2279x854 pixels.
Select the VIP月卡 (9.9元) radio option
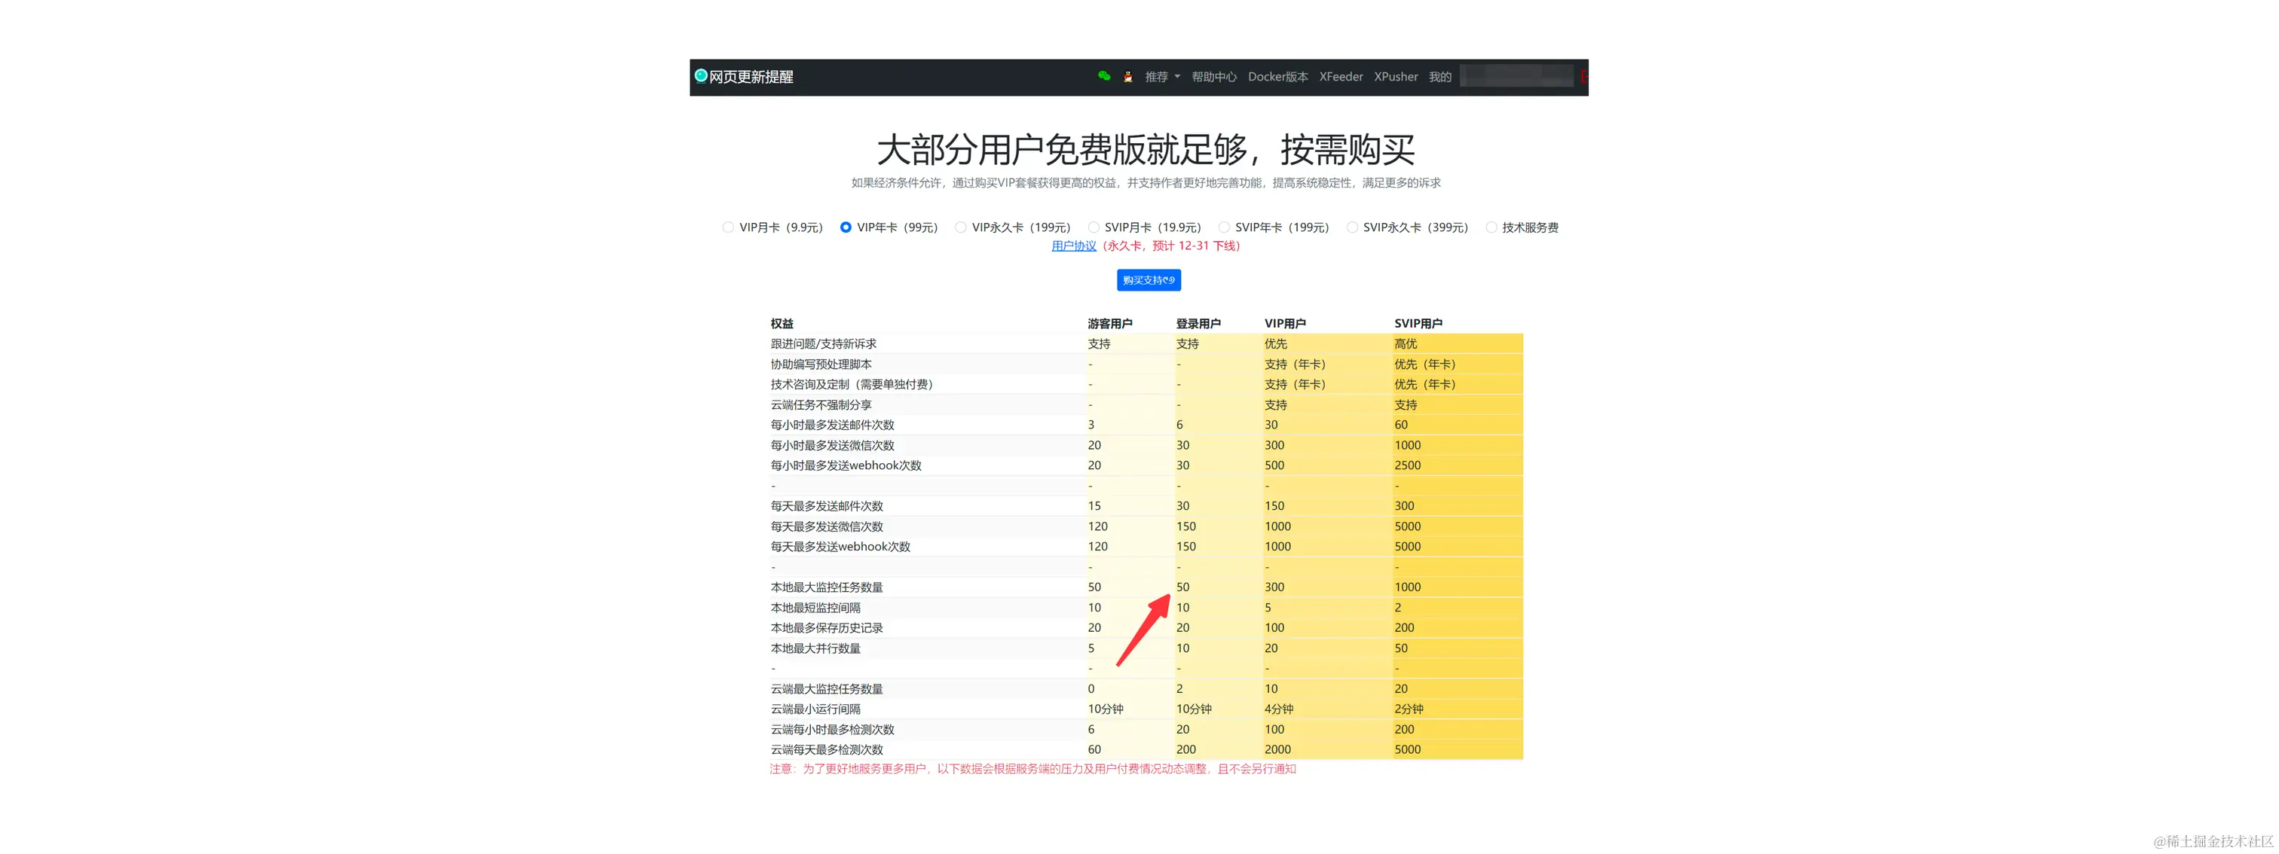(x=728, y=227)
